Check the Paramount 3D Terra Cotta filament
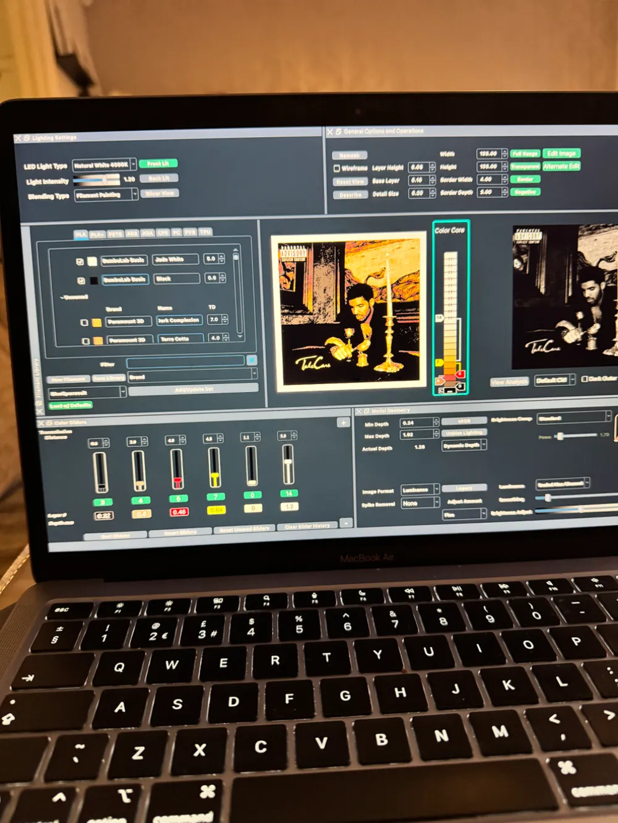Viewport: 618px width, 823px height. pyautogui.click(x=86, y=340)
